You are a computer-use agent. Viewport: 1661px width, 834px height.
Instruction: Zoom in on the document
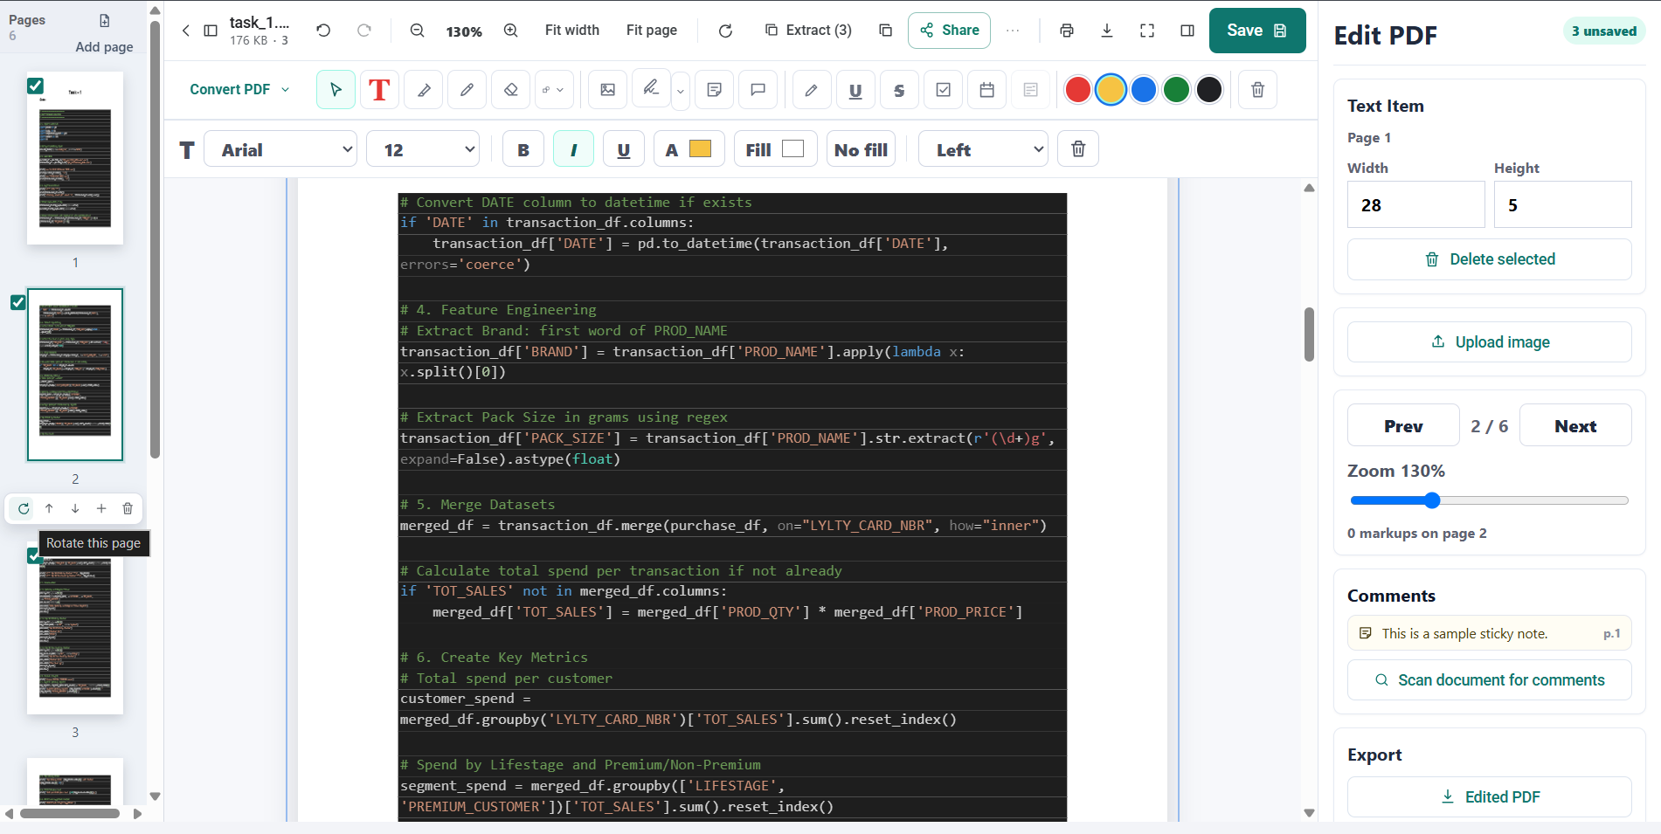pyautogui.click(x=511, y=31)
